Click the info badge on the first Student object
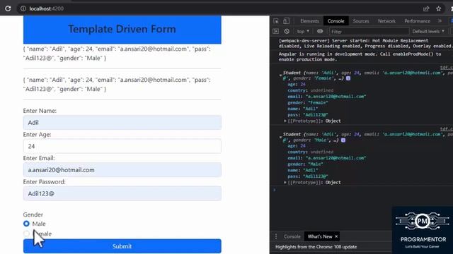This screenshot has width=453, height=254. click(x=348, y=78)
